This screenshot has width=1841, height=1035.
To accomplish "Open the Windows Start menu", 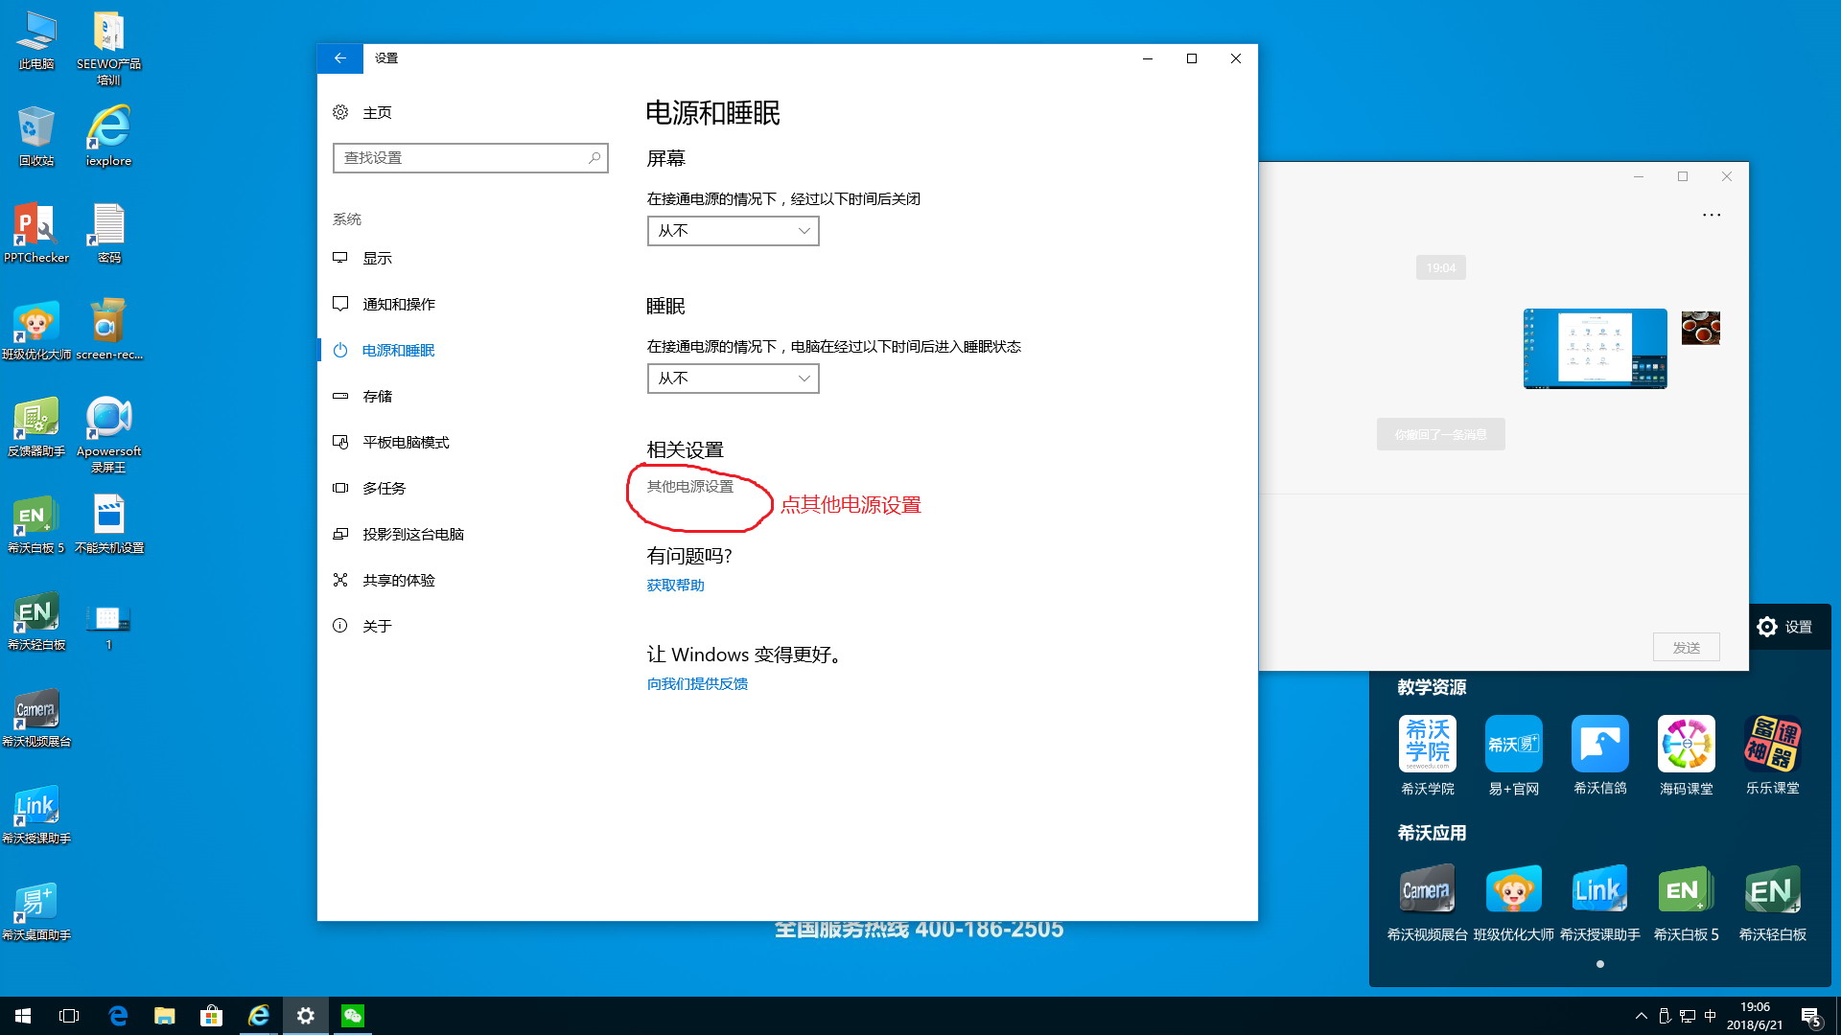I will pyautogui.click(x=23, y=1016).
